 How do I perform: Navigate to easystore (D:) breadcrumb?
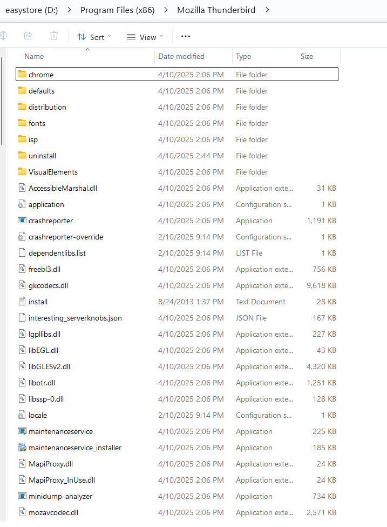click(x=31, y=10)
